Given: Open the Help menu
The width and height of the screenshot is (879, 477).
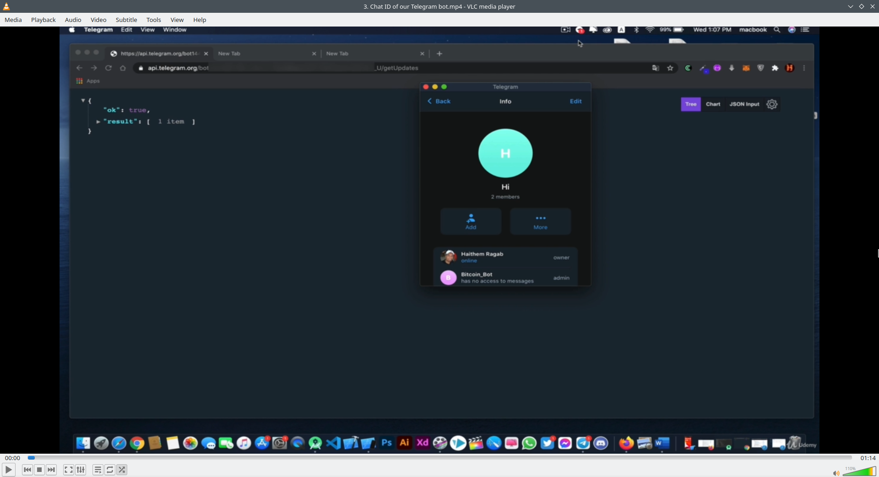Looking at the screenshot, I should click(200, 20).
